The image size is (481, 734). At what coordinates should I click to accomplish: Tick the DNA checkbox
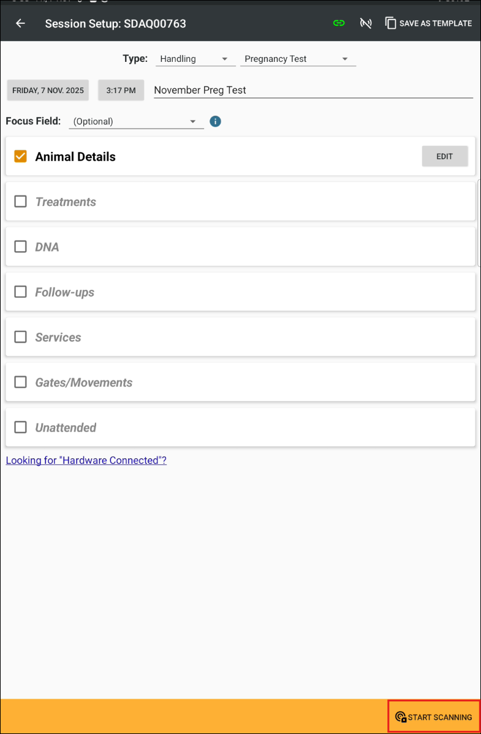click(21, 246)
